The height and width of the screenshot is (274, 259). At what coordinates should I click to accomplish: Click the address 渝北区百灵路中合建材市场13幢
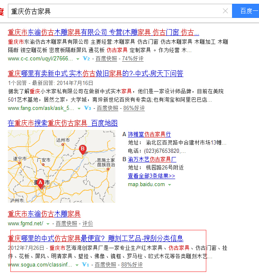point(183,142)
